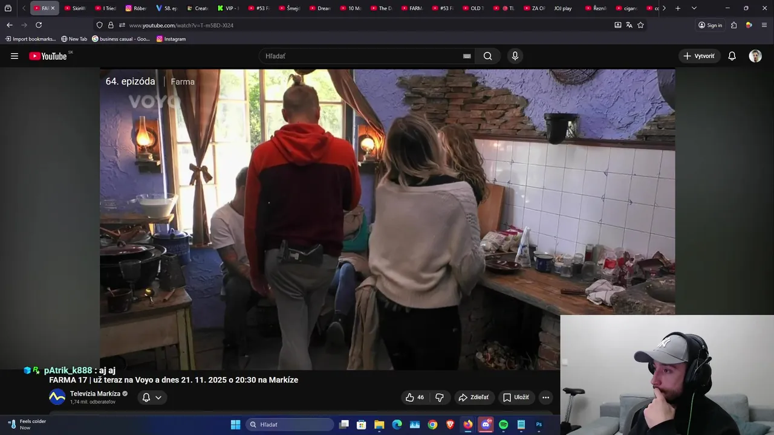Switch to the Řezník tab
Image resolution: width=774 pixels, height=435 pixels.
click(x=596, y=8)
